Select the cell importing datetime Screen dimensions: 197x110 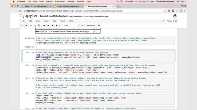coord(105,98)
